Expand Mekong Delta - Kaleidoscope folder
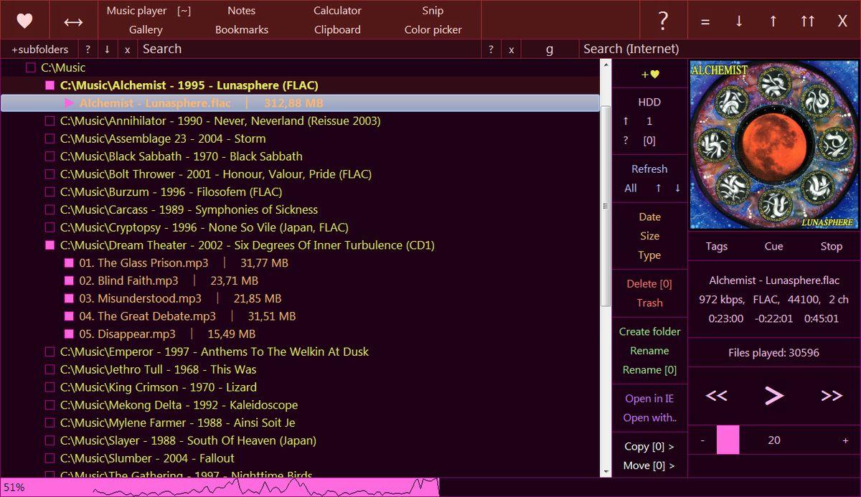The height and width of the screenshot is (497, 861). [x=179, y=405]
